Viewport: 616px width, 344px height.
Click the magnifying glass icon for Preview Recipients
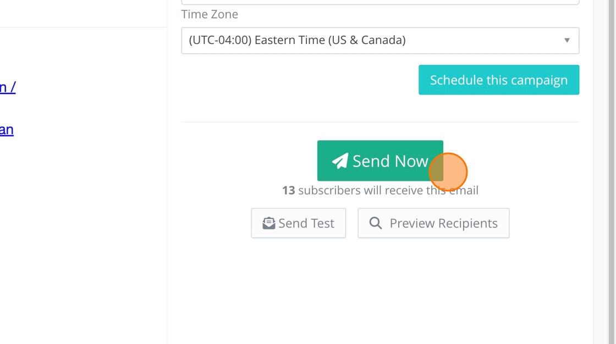pyautogui.click(x=376, y=223)
